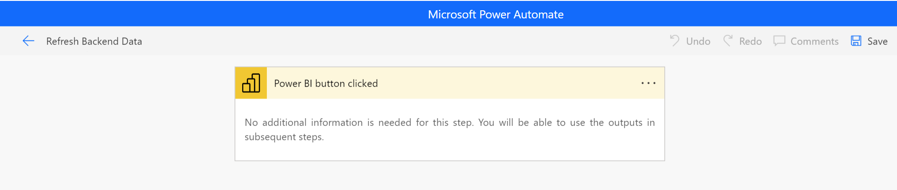Image resolution: width=897 pixels, height=190 pixels.
Task: Open Comments via its text label
Action: [x=814, y=41]
